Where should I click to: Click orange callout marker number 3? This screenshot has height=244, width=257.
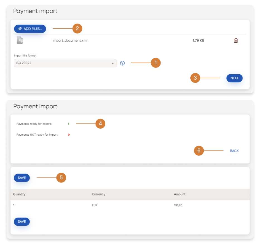pyautogui.click(x=195, y=78)
